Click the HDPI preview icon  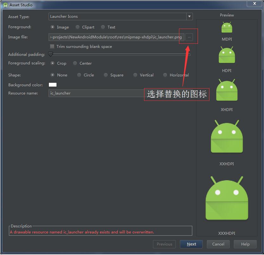pos(227,55)
